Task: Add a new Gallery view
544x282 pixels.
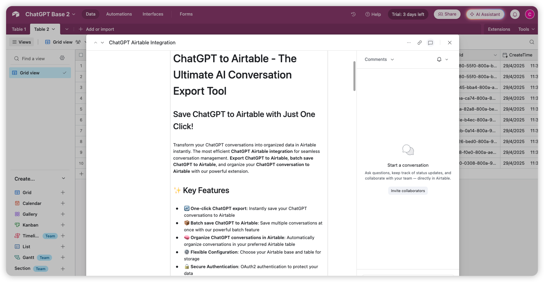Action: 63,214
